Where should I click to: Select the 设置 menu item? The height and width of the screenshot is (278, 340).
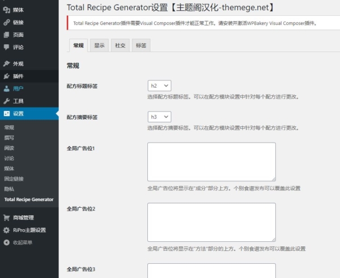click(x=29, y=114)
